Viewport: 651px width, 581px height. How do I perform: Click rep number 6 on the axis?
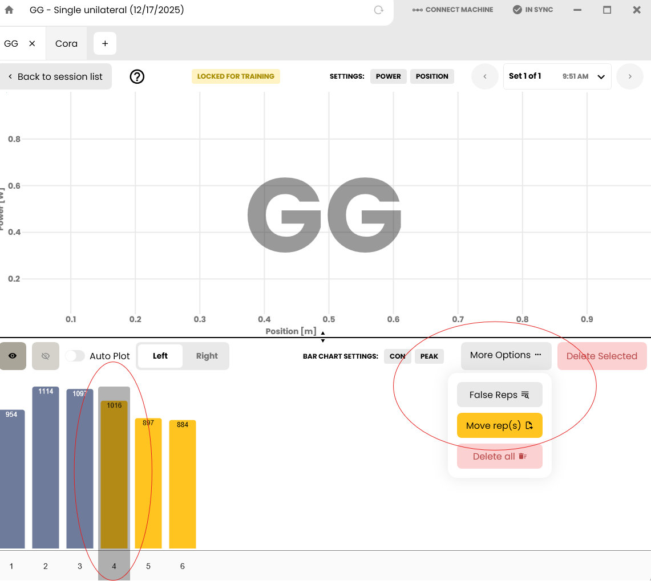tap(182, 566)
